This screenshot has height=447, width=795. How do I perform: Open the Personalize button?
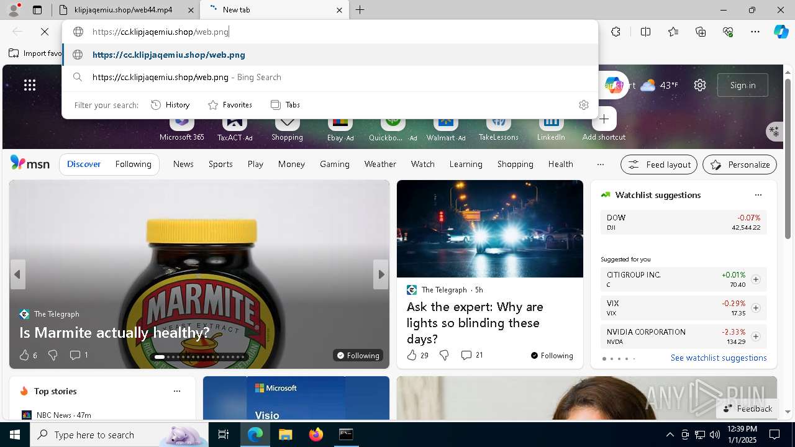pos(740,165)
